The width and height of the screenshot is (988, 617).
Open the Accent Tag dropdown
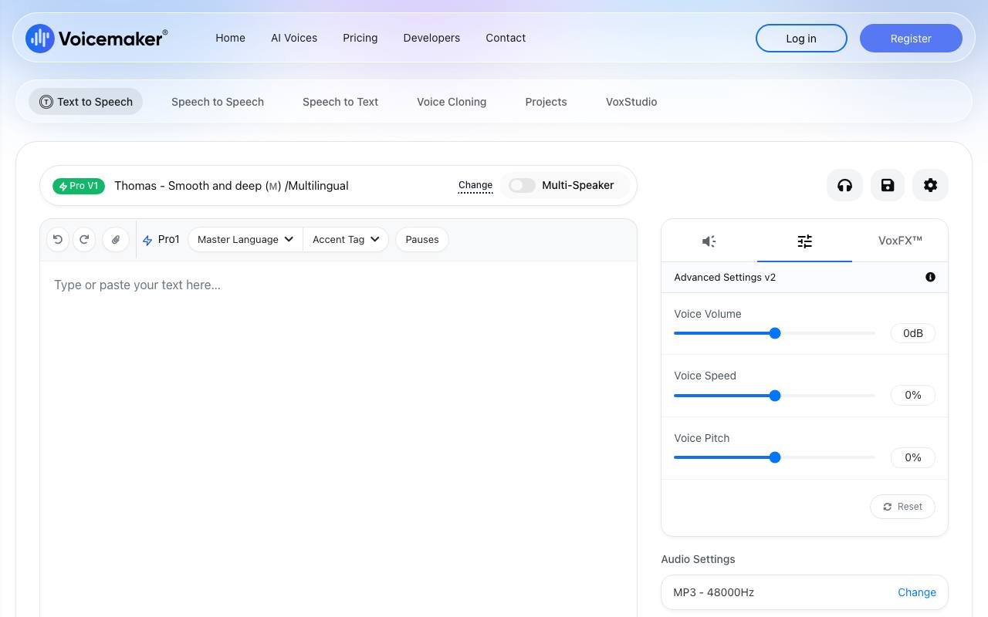346,240
